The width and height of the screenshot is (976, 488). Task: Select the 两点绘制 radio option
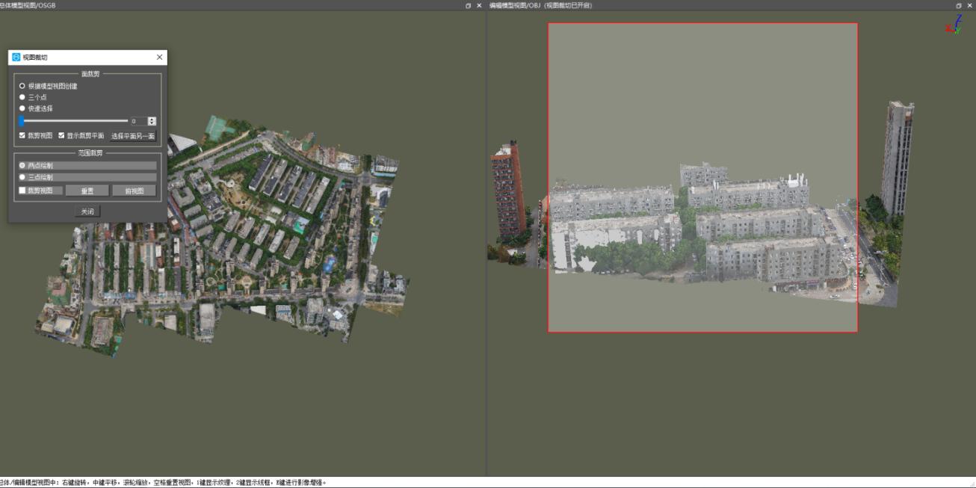click(x=22, y=165)
